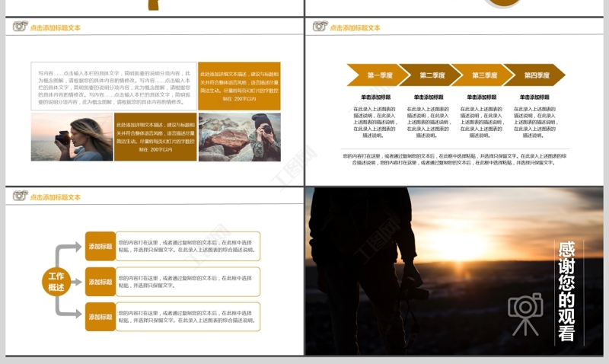The image size is (609, 364).
Task: Click the 第四季度 chevron arrow
Action: click(535, 75)
